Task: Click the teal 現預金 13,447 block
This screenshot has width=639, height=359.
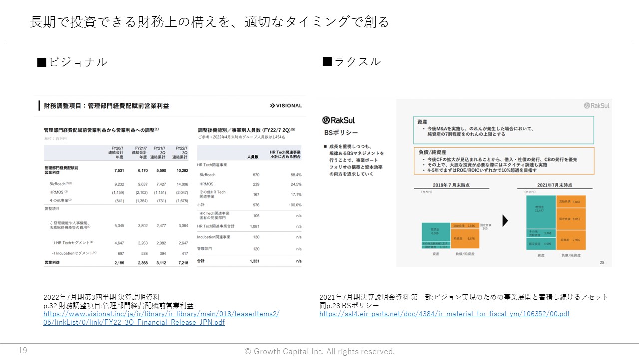Action: pos(541,212)
